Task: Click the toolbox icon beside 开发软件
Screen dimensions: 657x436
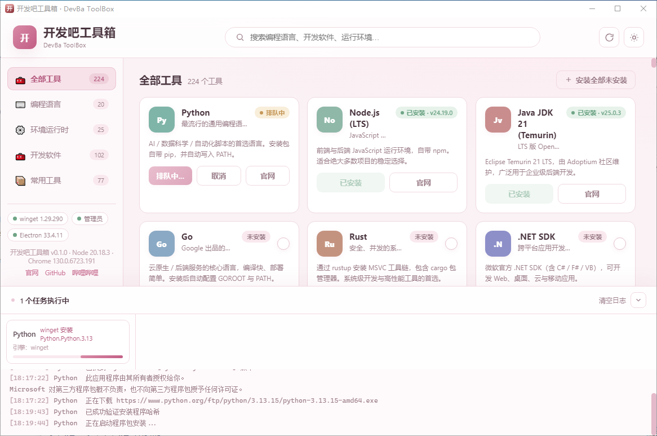Action: [20, 156]
